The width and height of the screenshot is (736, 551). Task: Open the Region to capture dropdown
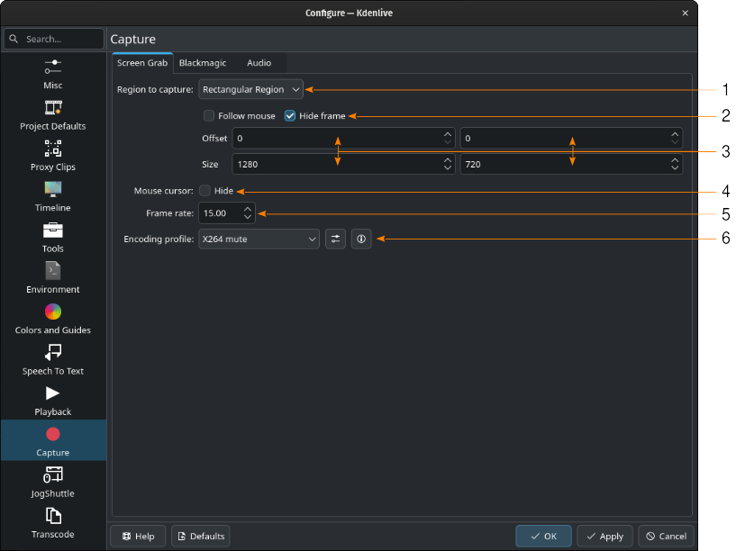250,89
